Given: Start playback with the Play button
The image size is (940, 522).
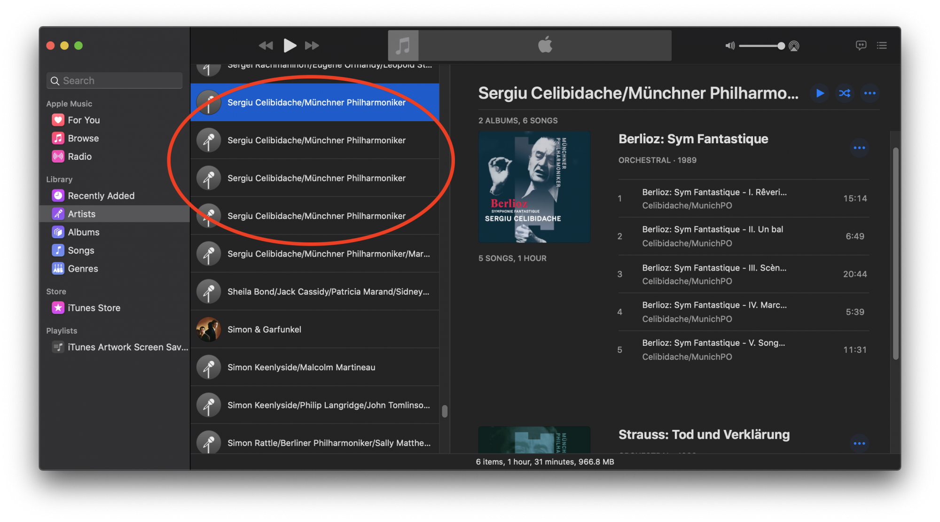Looking at the screenshot, I should point(290,46).
